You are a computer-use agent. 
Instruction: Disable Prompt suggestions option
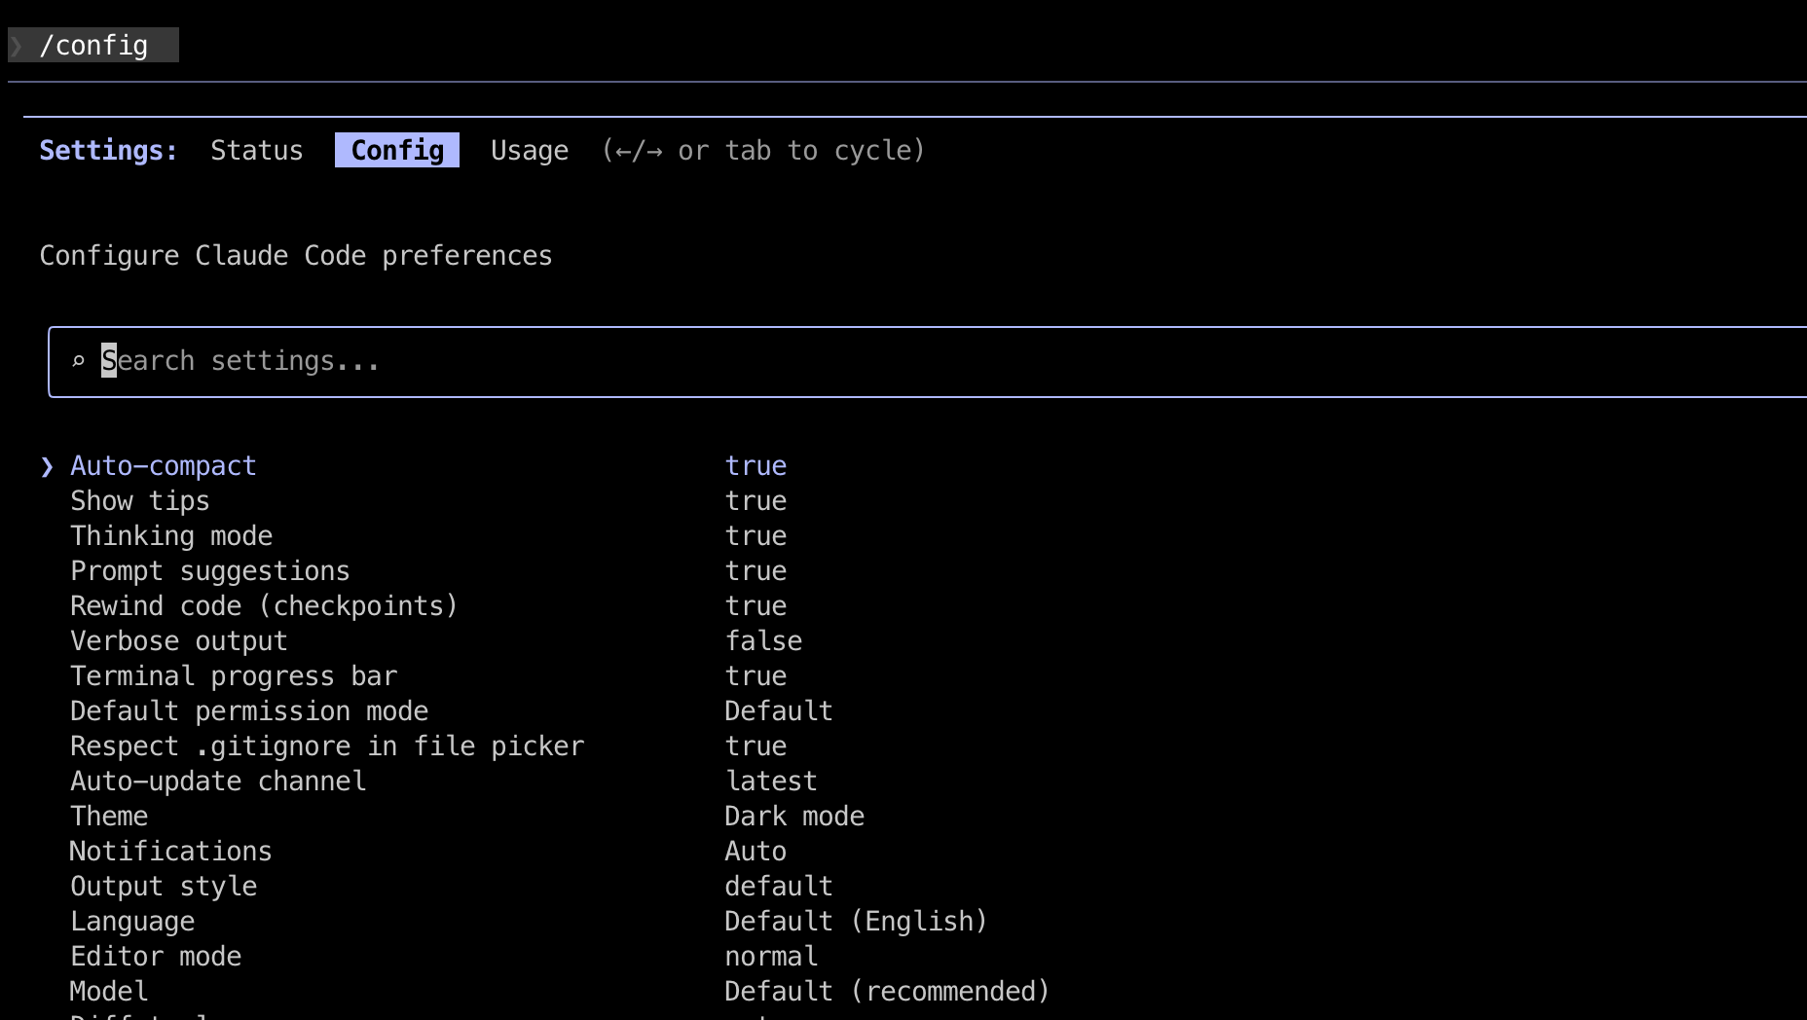(x=209, y=571)
